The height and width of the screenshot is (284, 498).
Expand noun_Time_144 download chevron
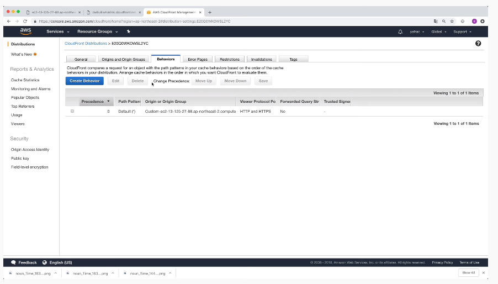point(170,273)
